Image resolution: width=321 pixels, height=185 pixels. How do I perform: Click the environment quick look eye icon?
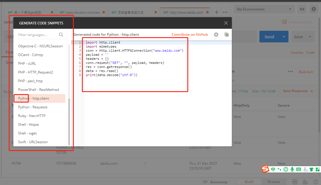point(302,9)
